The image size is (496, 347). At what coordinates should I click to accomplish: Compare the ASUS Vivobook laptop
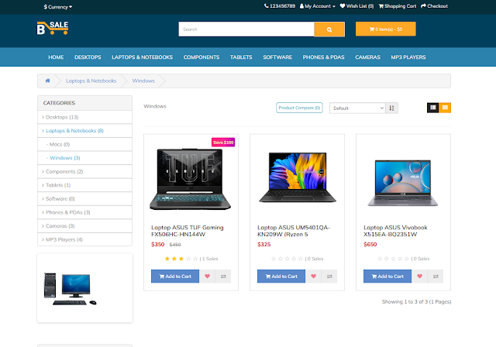[436, 277]
